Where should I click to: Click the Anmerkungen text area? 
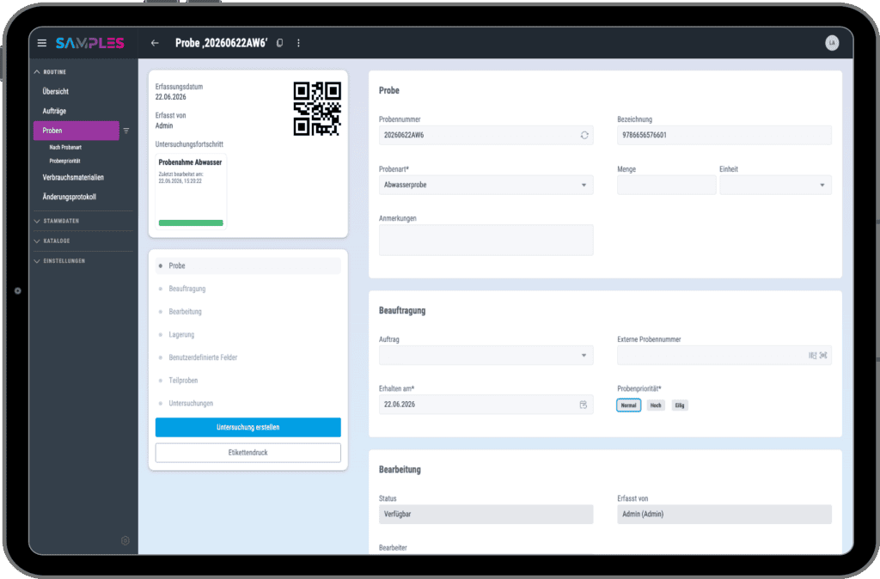pos(486,241)
